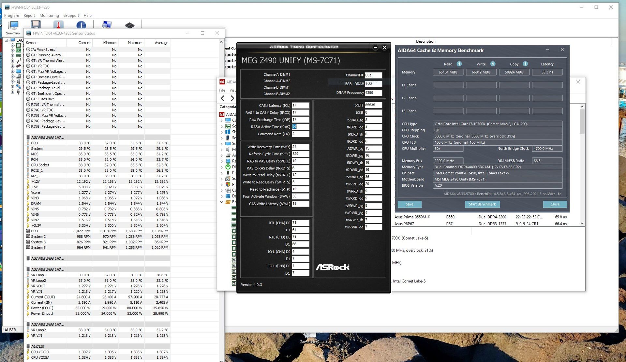Viewport: 626px width, 362px height.
Task: Expand the DirectX category in AIDA64 tree
Action: click(x=222, y=167)
